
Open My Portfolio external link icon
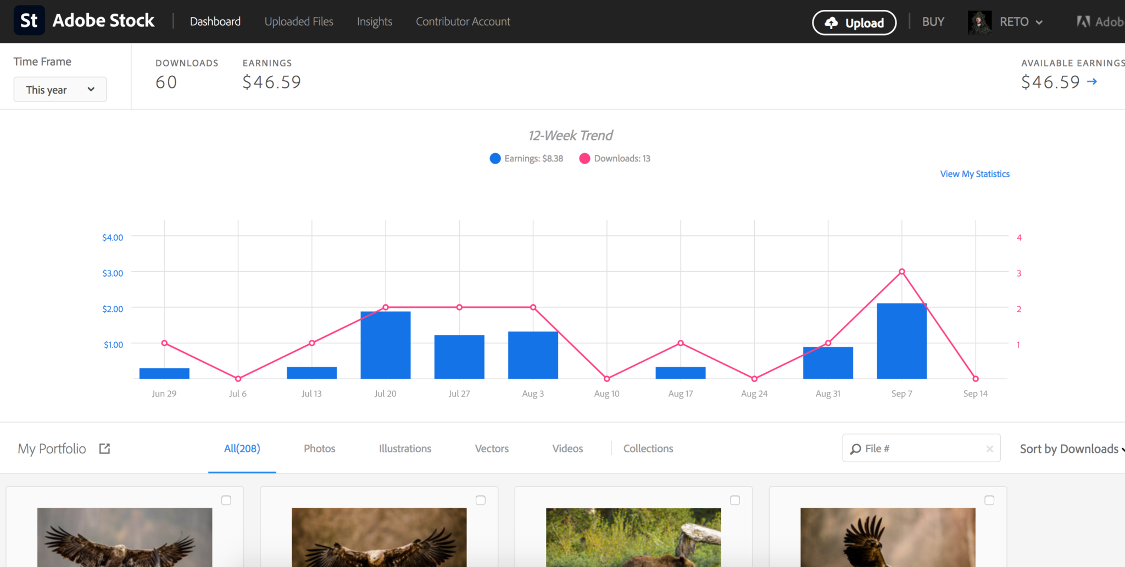(x=104, y=448)
